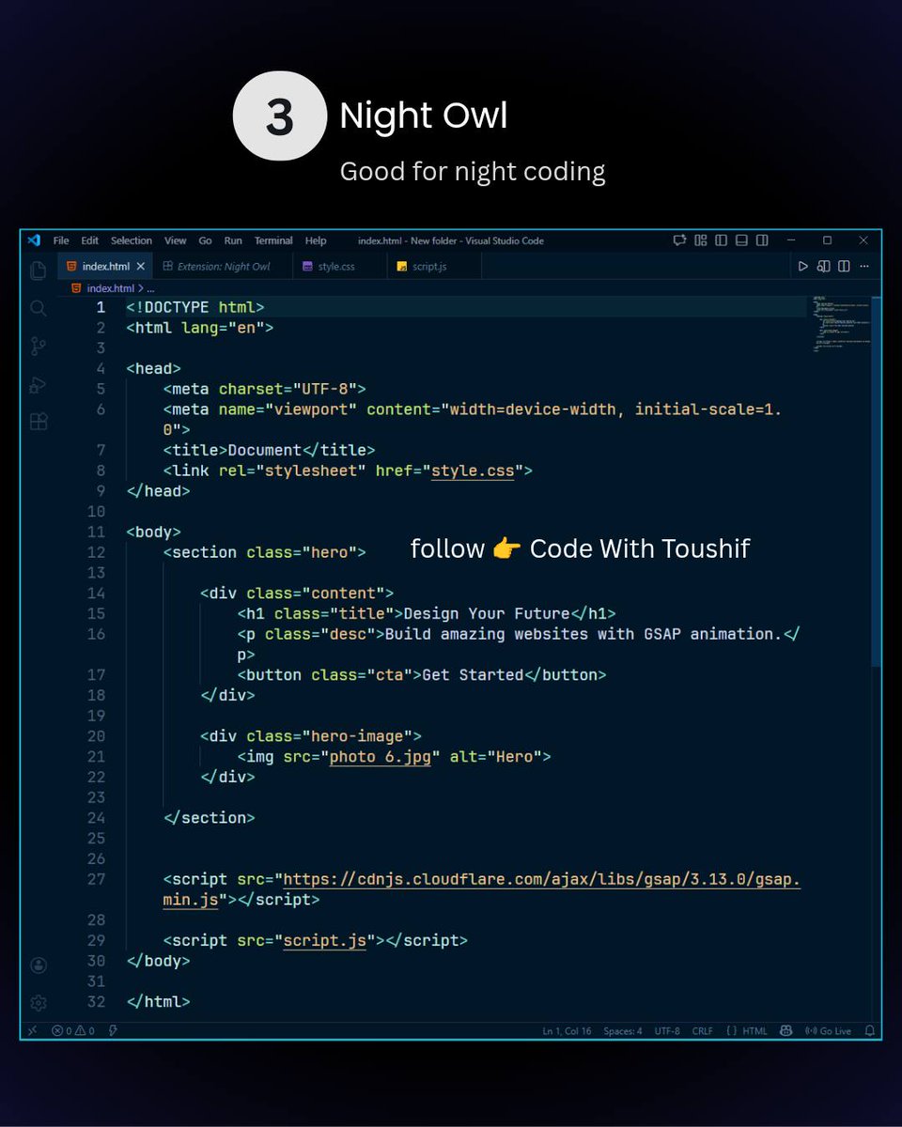This screenshot has height=1127, width=902.
Task: Click line number 24 in the gutter
Action: [x=97, y=817]
